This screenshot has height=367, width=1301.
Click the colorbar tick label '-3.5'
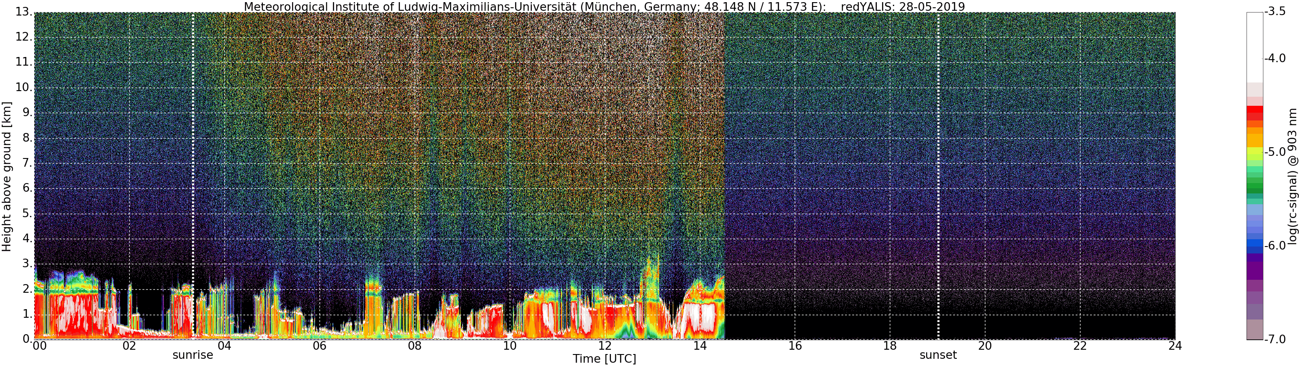point(1275,12)
